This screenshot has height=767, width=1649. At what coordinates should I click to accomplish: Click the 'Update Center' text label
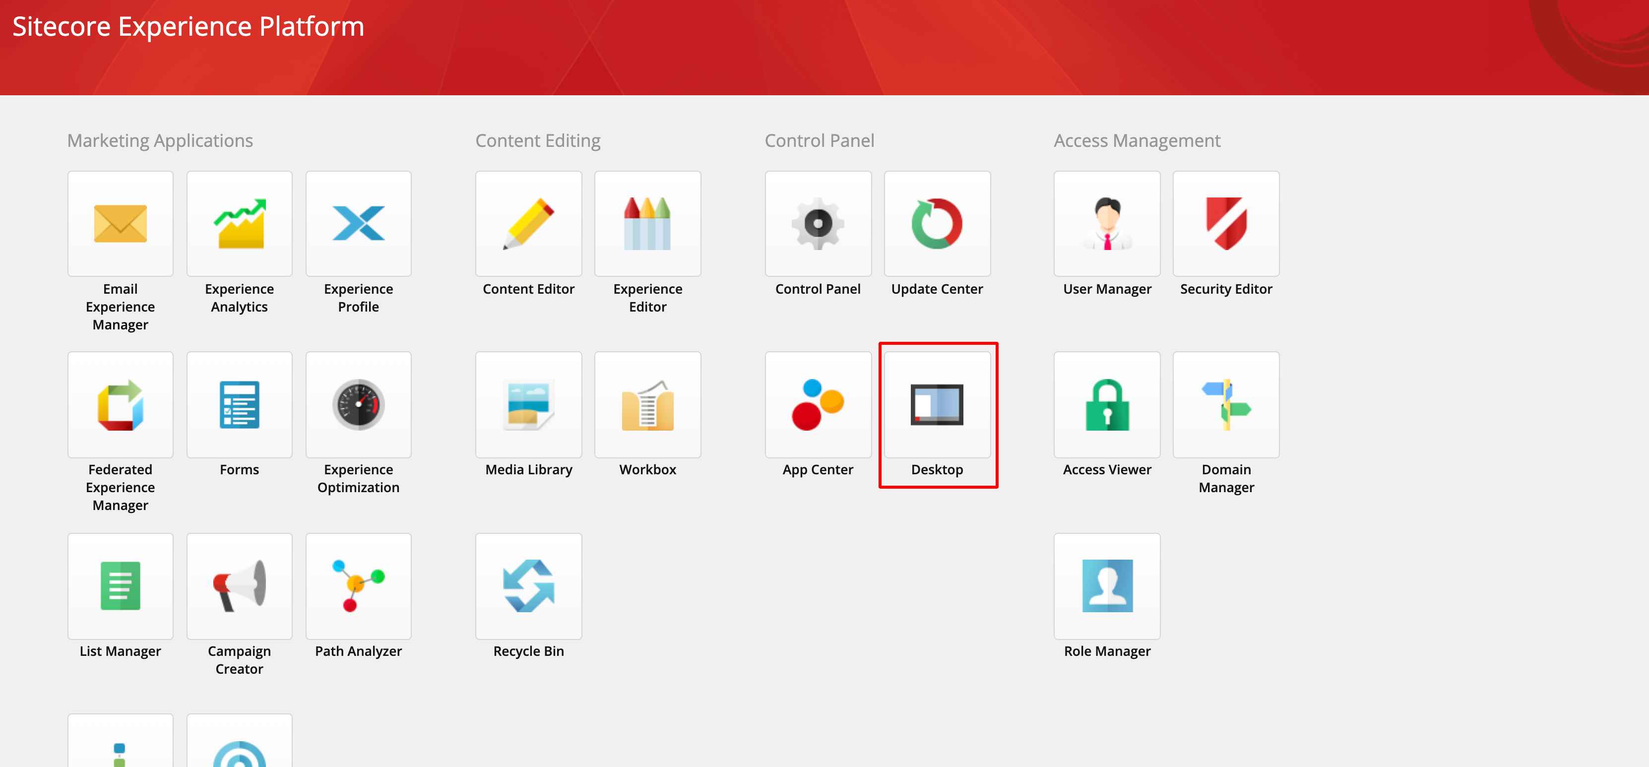pos(937,289)
